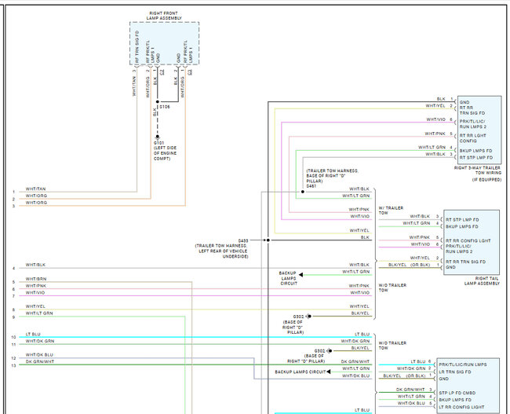510x414 pixels.
Task: Click the W/ TRAILER TOW bracket label
Action: click(x=391, y=211)
